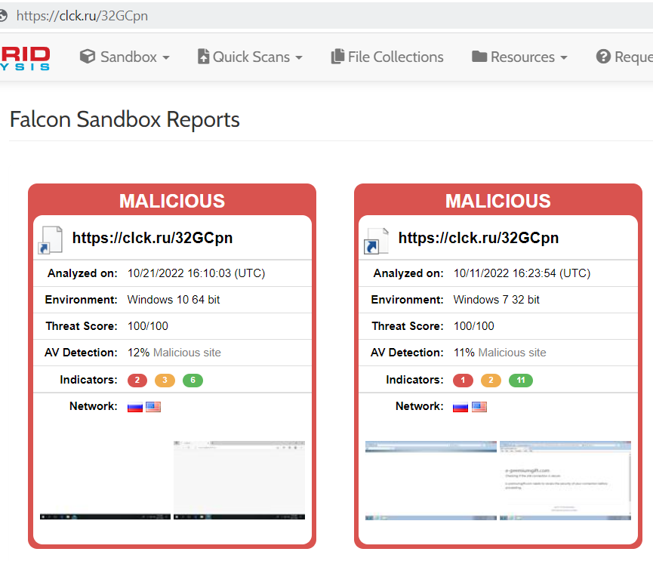The height and width of the screenshot is (561, 653).
Task: Click the Request question mark icon
Action: pos(603,56)
